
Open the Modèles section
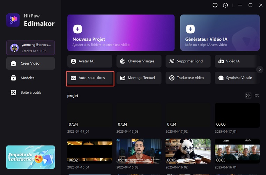(x=30, y=78)
